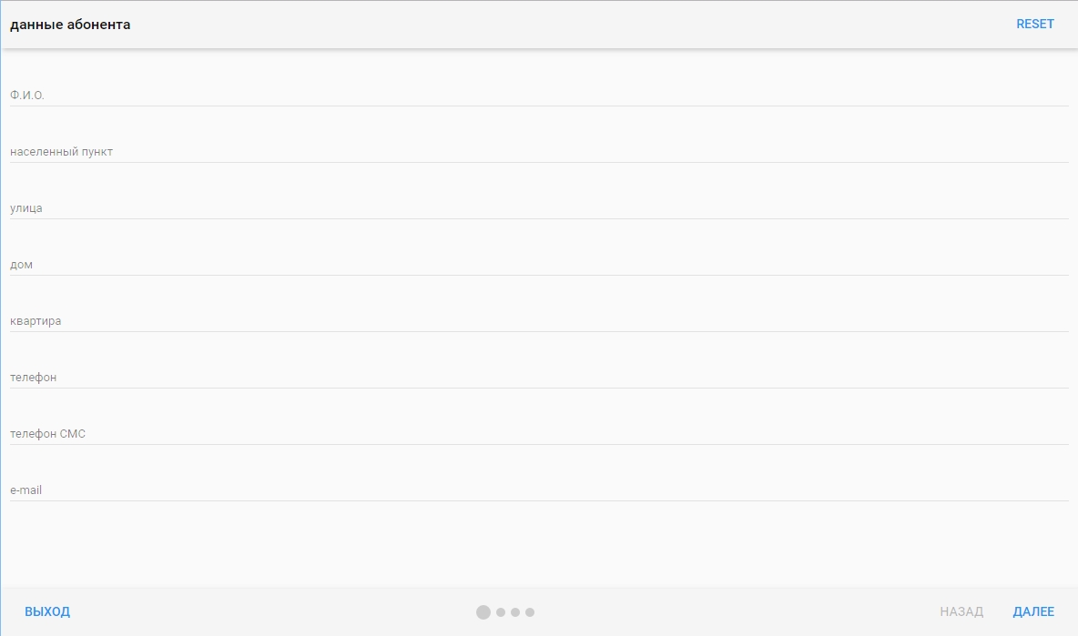Screen dimensions: 1078x636
Task: Click the данные абонента header title
Action: [x=70, y=25]
